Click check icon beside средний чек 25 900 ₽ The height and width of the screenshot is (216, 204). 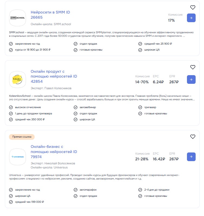click(x=140, y=44)
